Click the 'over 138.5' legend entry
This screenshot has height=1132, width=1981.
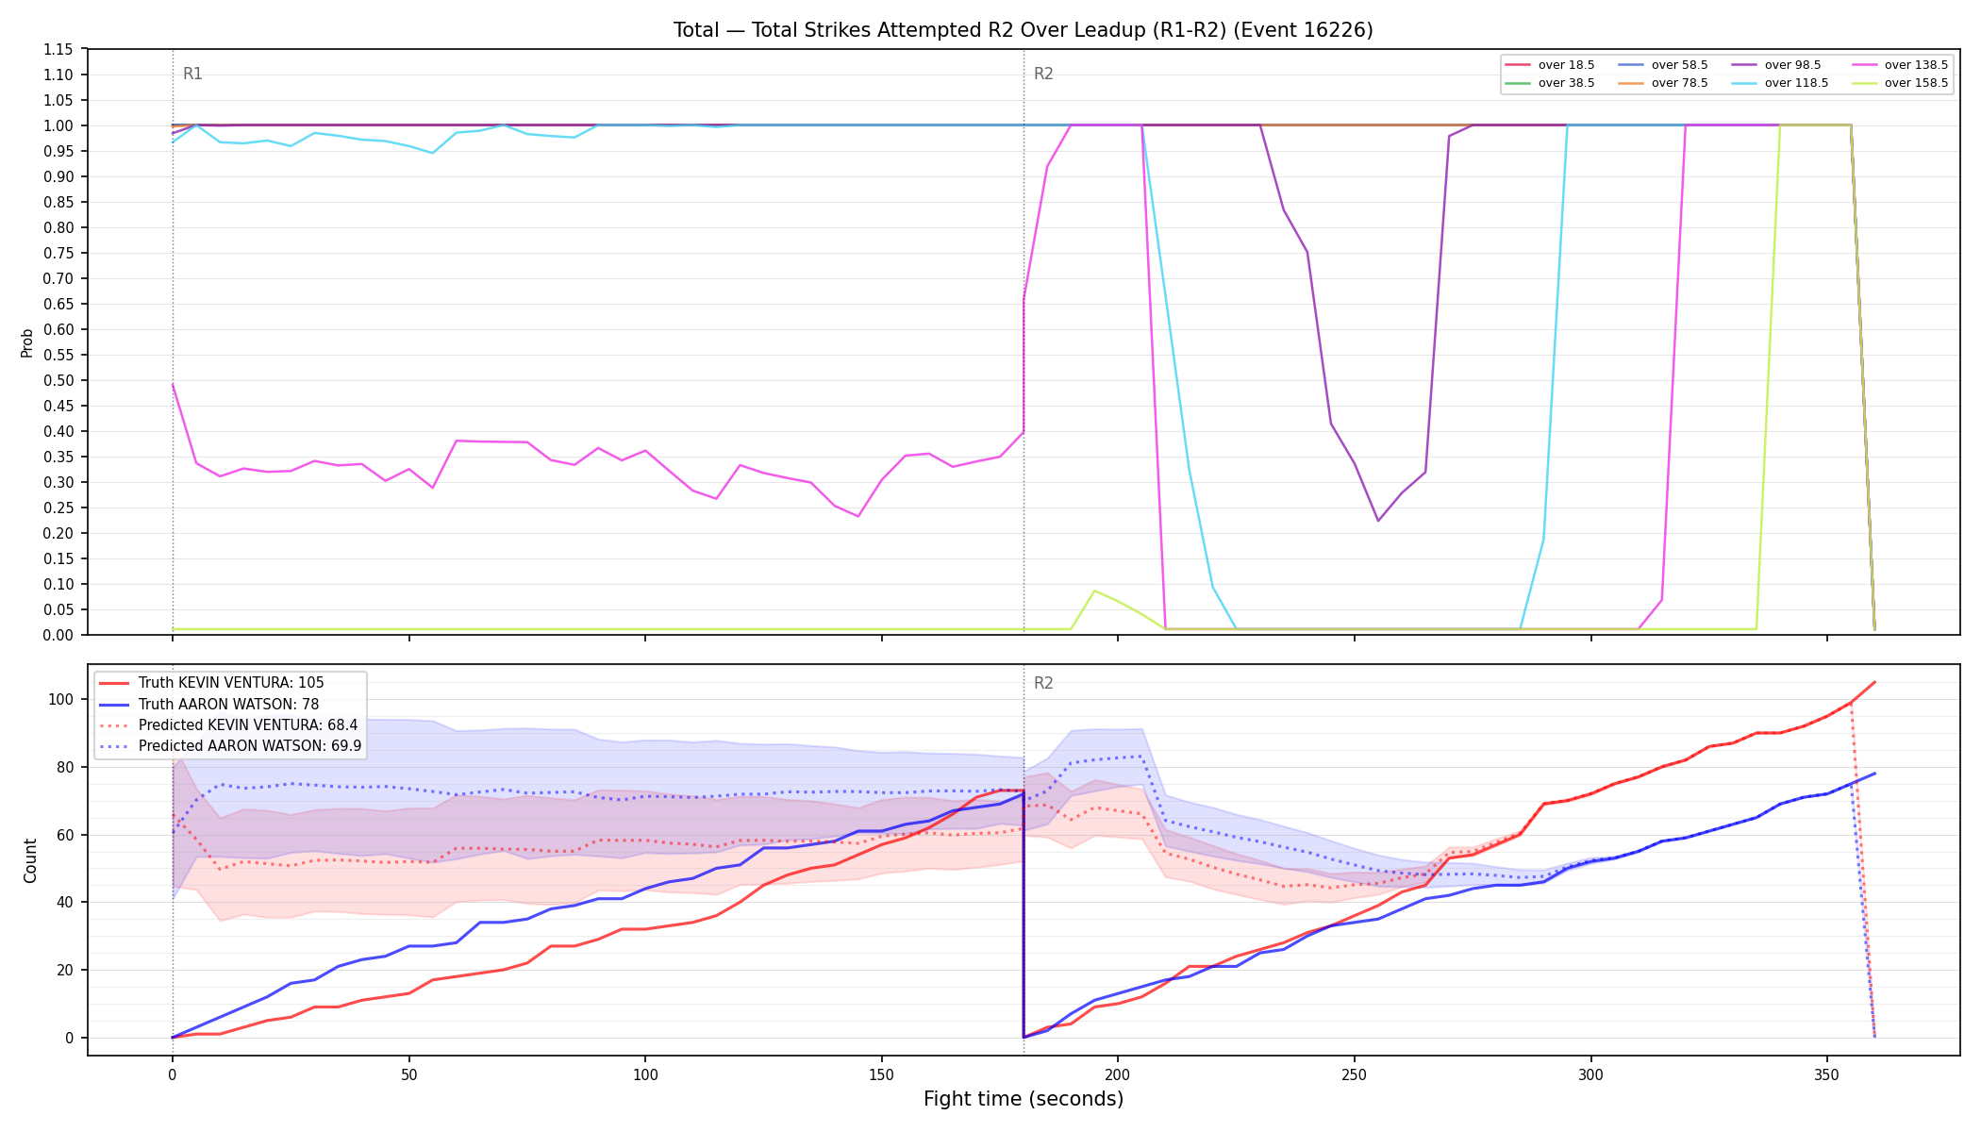click(1901, 65)
